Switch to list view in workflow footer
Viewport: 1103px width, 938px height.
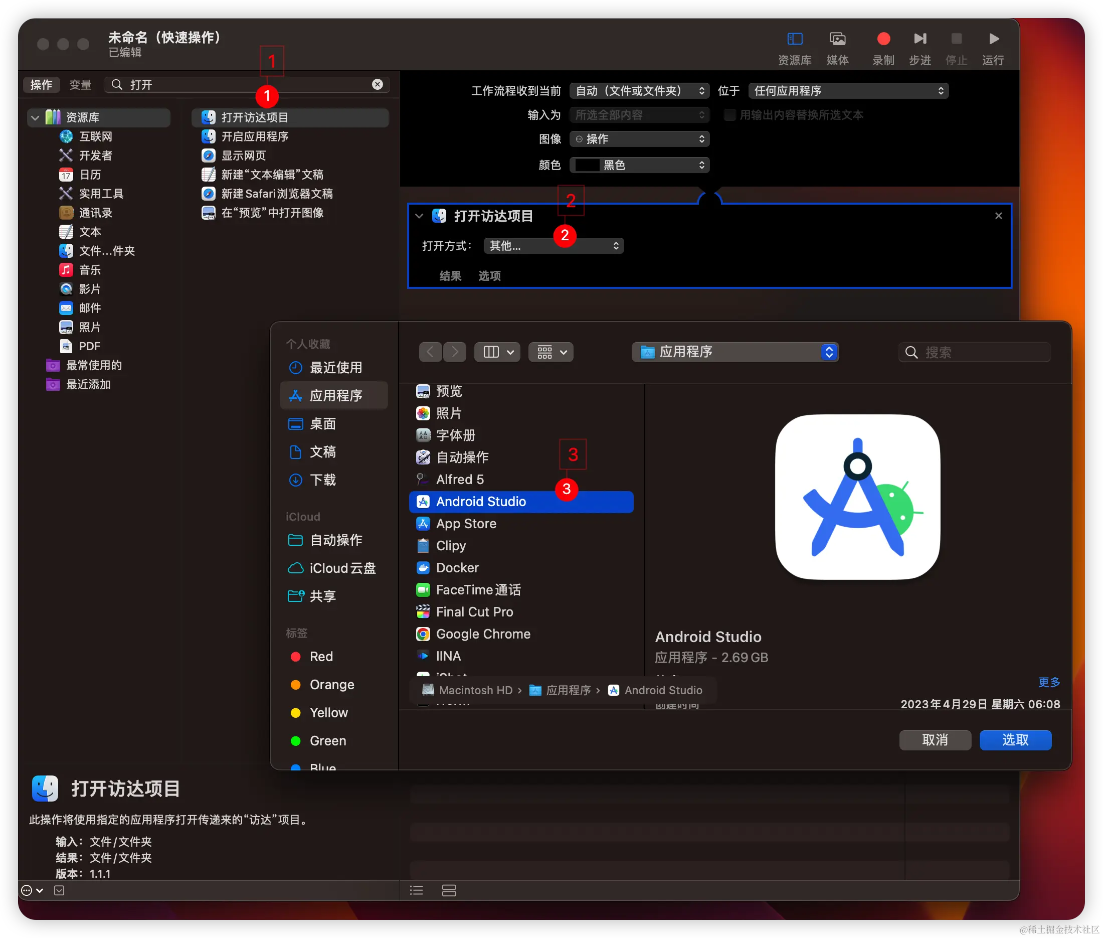(x=416, y=890)
